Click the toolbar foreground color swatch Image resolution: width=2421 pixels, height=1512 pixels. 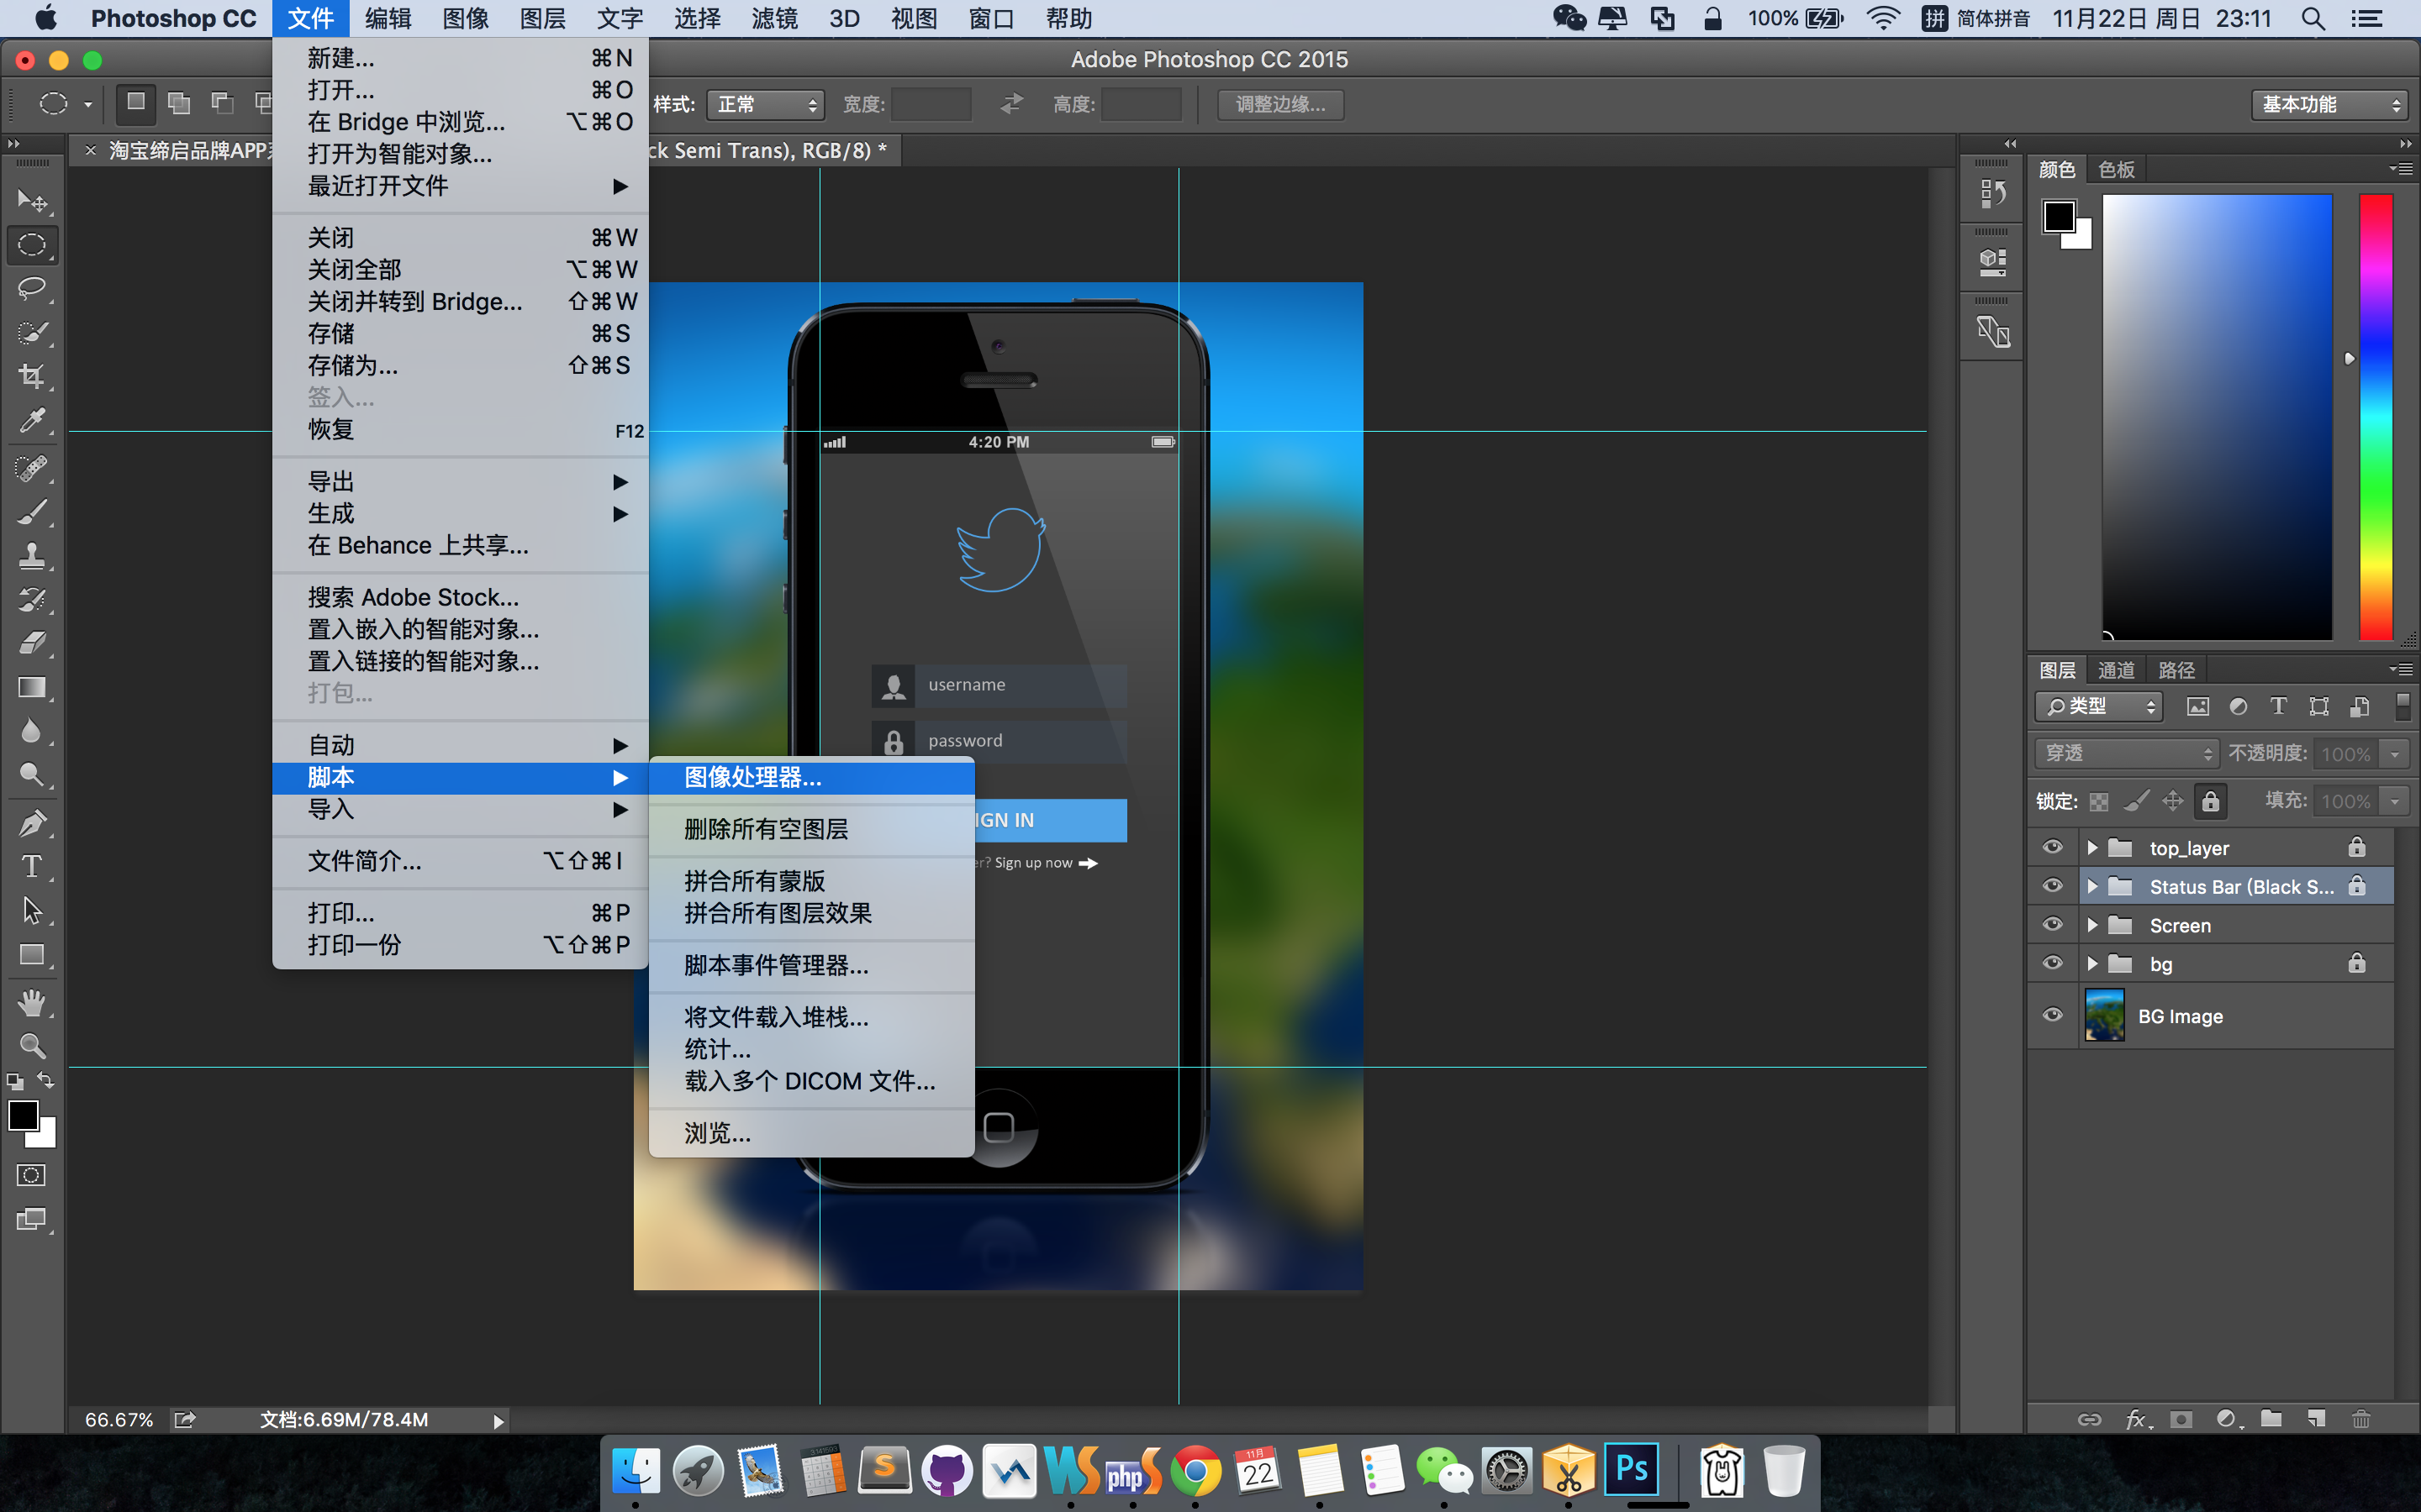[x=22, y=1115]
